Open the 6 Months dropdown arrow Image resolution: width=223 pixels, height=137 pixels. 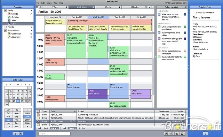[146, 7]
